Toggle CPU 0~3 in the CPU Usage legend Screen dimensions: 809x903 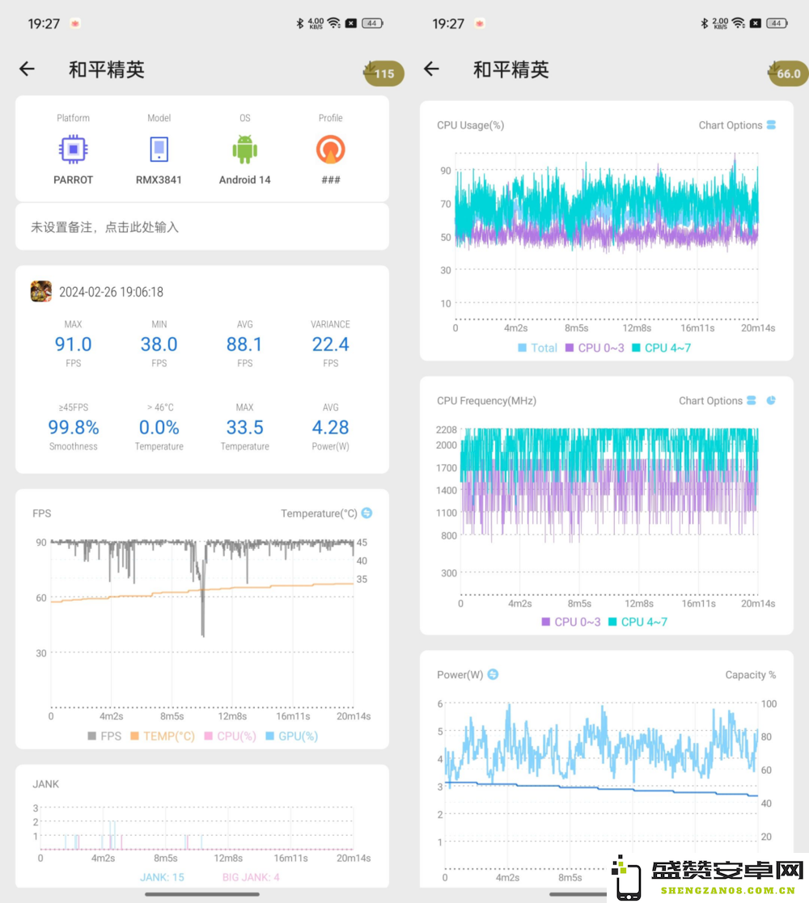[595, 348]
